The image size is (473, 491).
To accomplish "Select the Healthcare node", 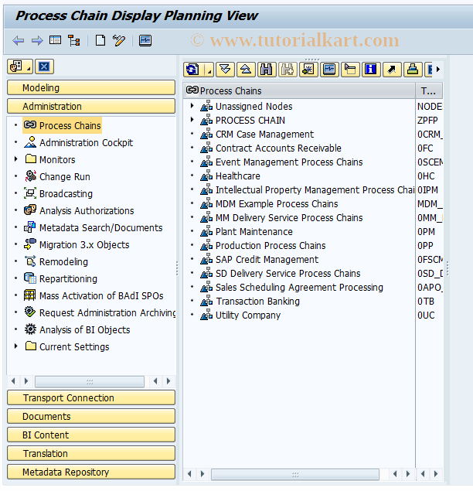I will [237, 176].
